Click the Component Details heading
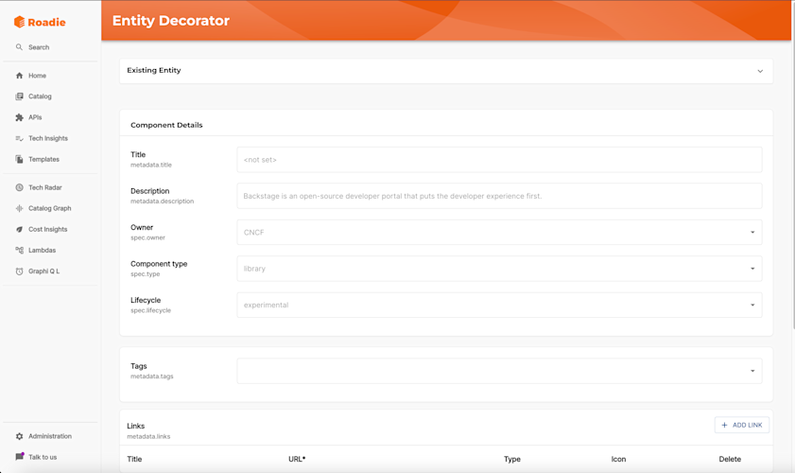Viewport: 795px width, 473px height. (x=166, y=125)
